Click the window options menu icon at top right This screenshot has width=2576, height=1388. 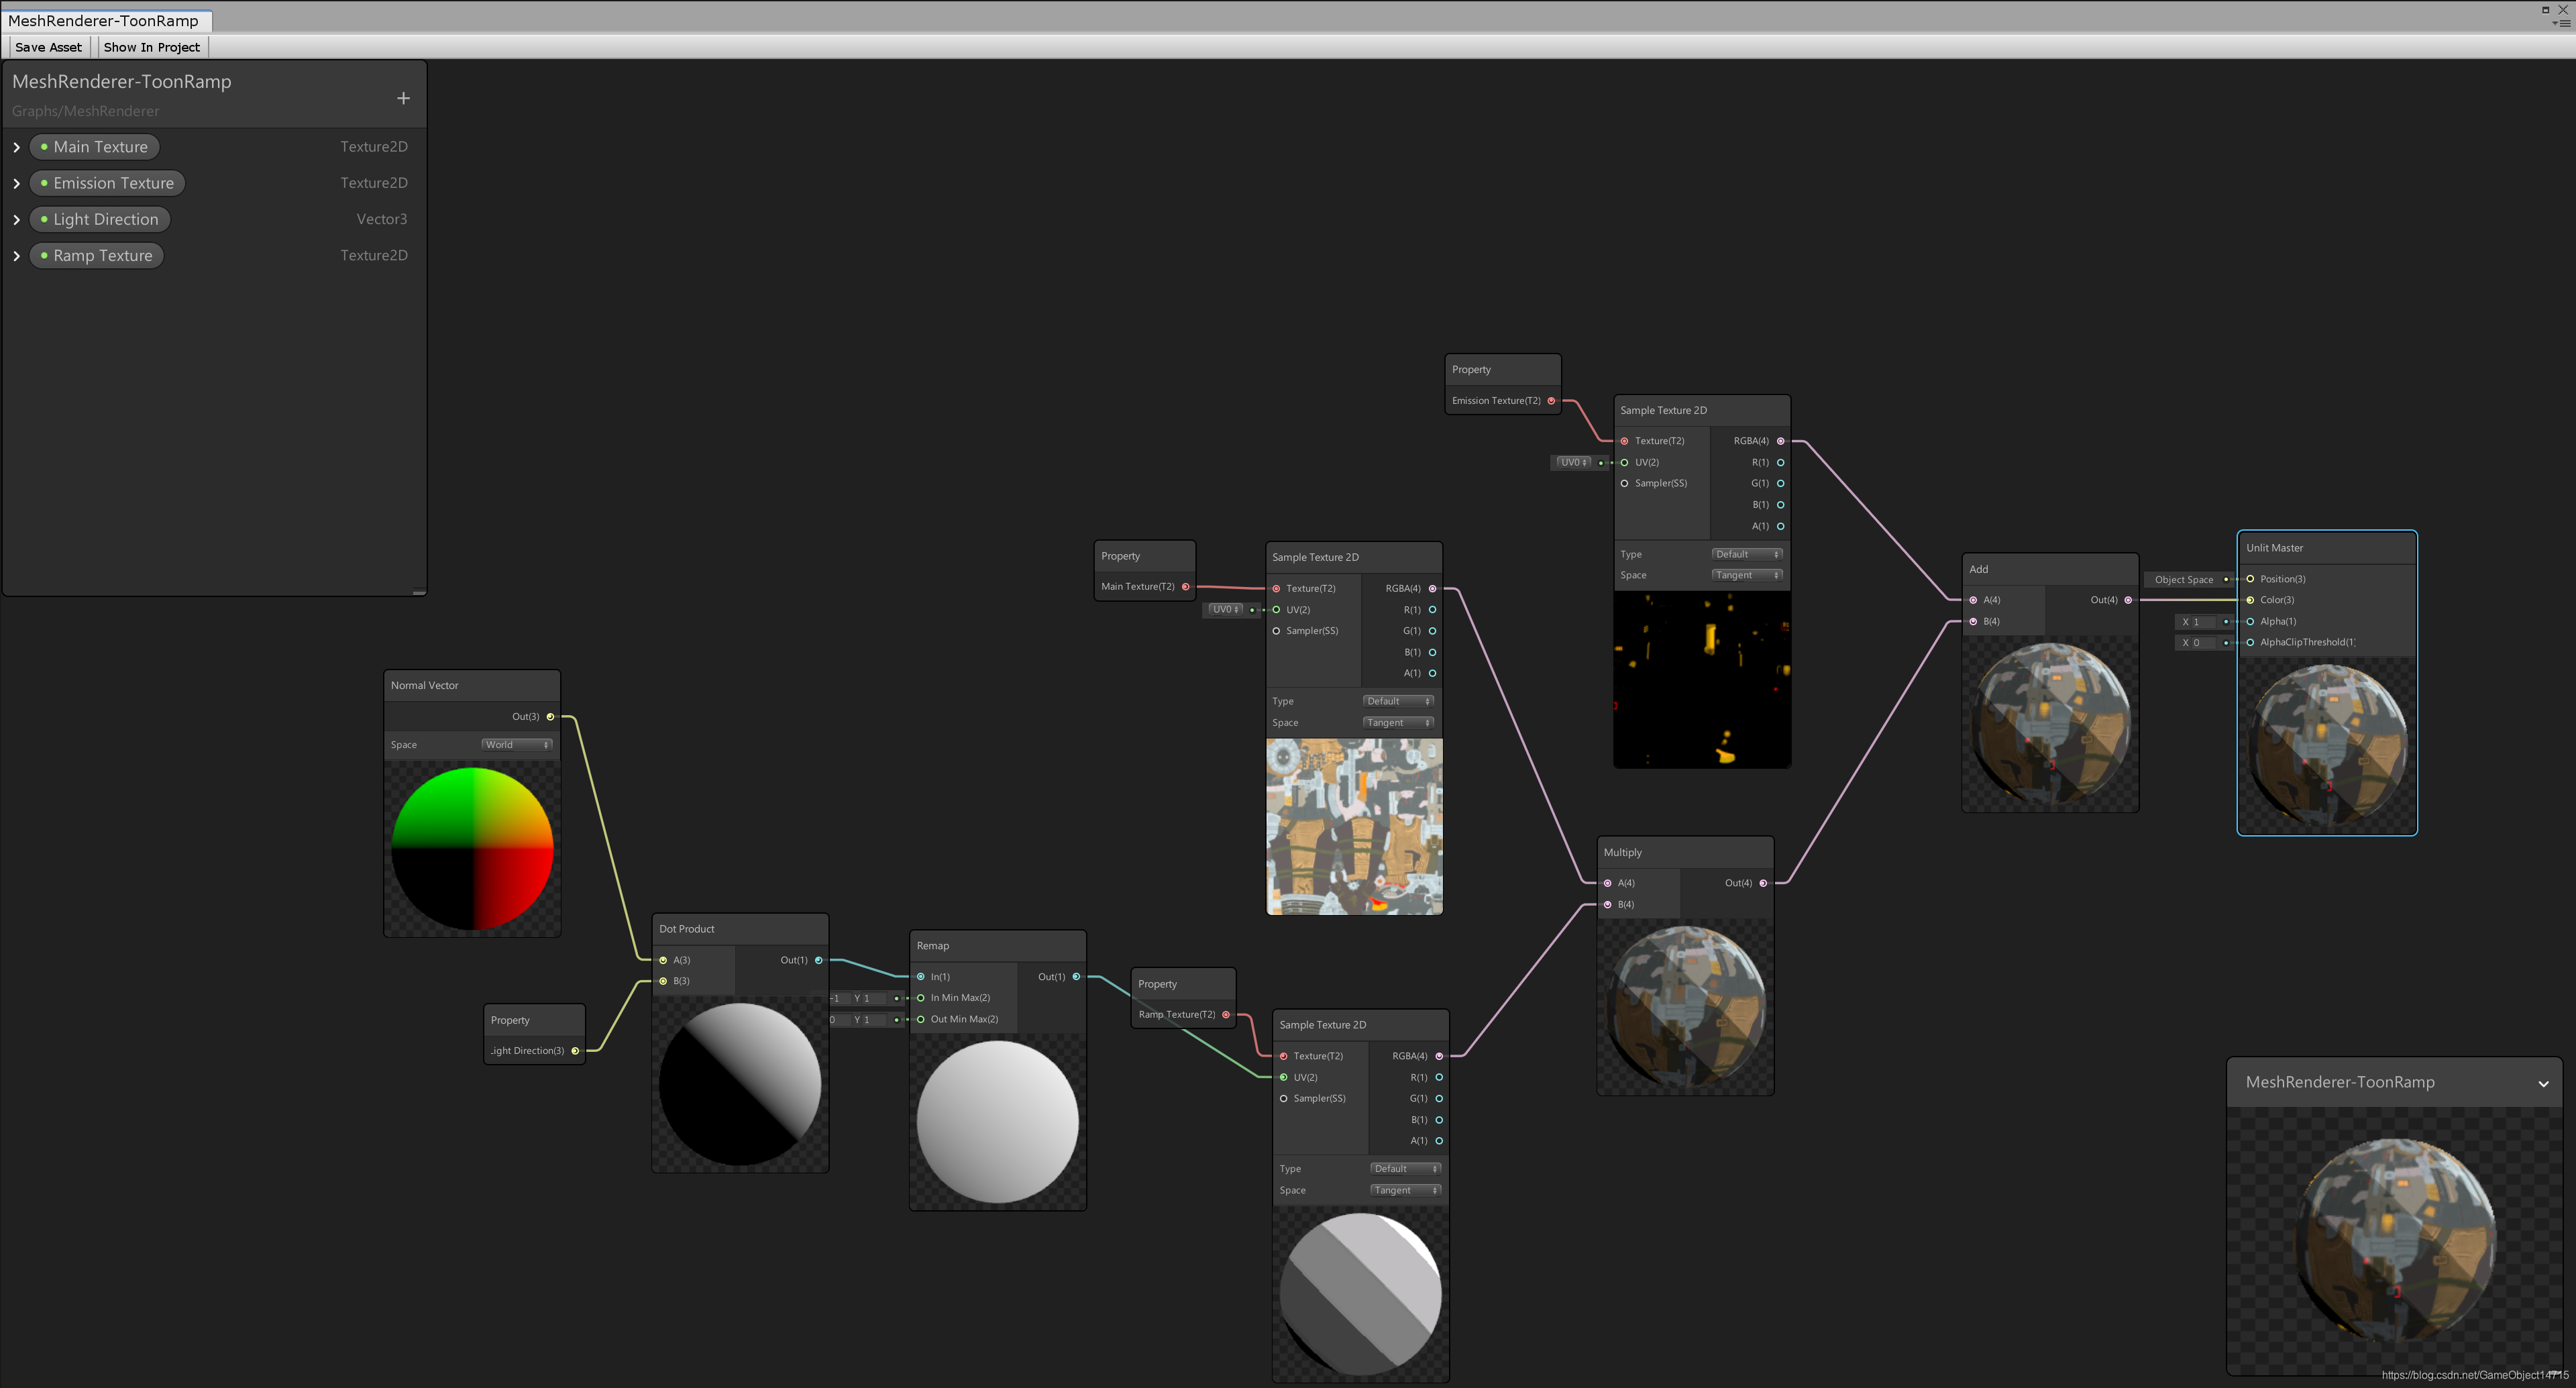[2563, 23]
